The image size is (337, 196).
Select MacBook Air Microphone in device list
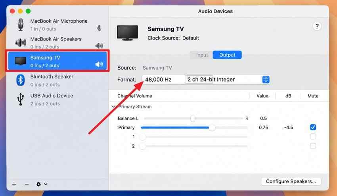click(57, 25)
